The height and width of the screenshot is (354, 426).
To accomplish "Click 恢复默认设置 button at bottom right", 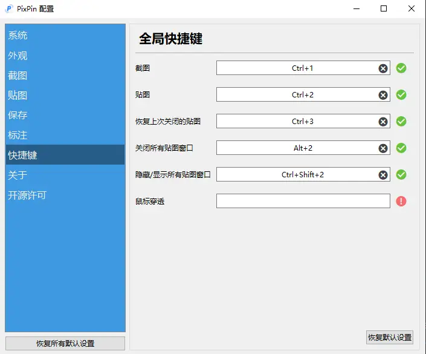I will 390,338.
